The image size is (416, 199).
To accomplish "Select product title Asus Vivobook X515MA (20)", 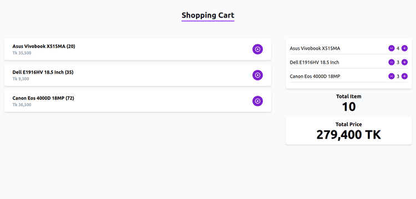I will (44, 46).
